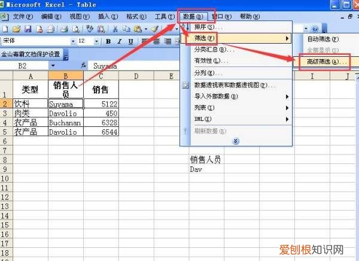This screenshot has width=359, height=261.
Task: Select the 销售人员 cell in row 8
Action: coord(206,160)
